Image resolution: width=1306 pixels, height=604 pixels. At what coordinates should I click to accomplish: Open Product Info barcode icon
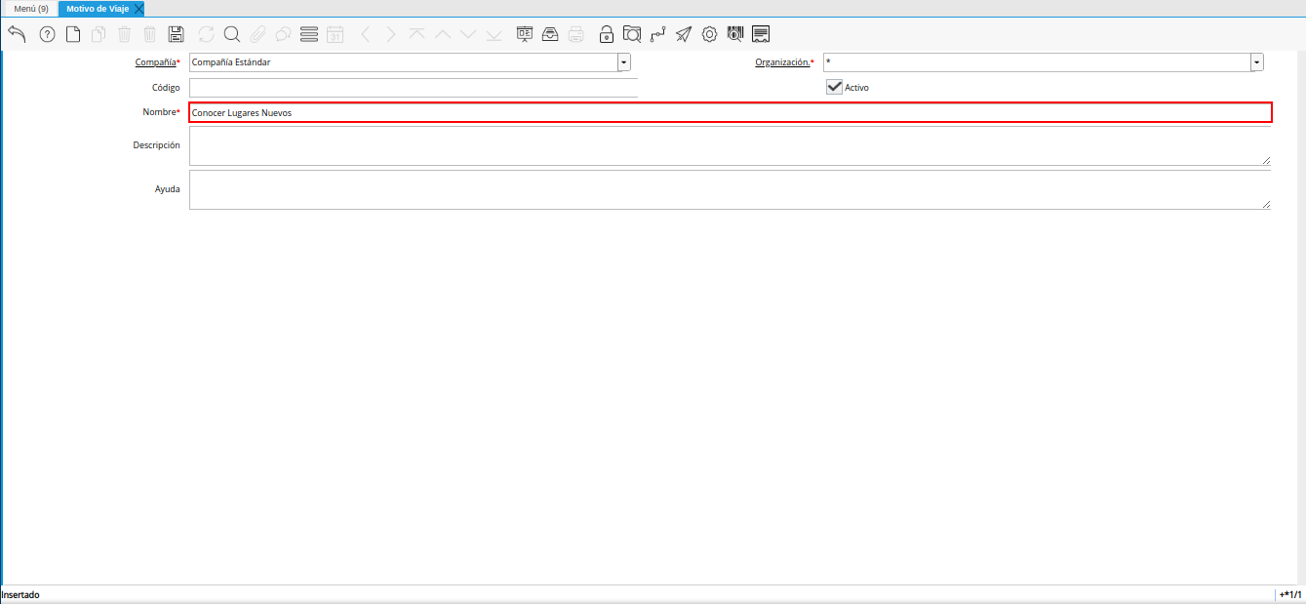(735, 34)
